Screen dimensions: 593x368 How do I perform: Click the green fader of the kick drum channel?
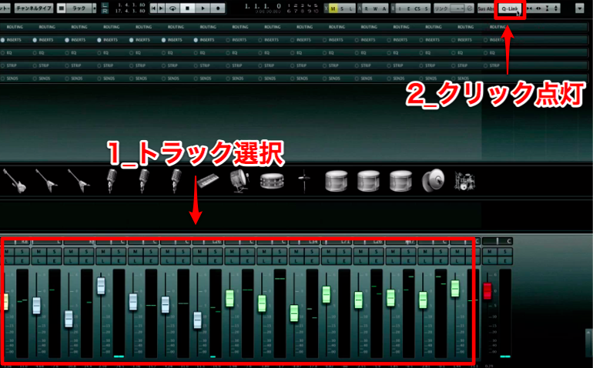tap(229, 298)
